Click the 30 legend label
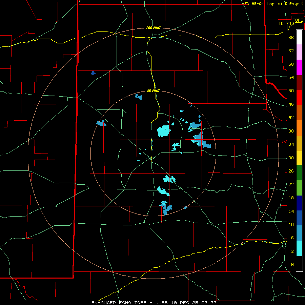305x305 pixels. (x=291, y=158)
